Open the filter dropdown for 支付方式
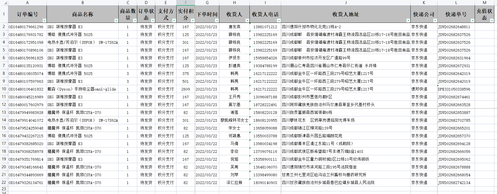This screenshot has width=497, height=194. [174, 20]
